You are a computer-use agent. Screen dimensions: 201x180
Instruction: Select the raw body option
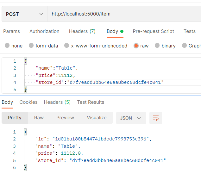coord(141,46)
